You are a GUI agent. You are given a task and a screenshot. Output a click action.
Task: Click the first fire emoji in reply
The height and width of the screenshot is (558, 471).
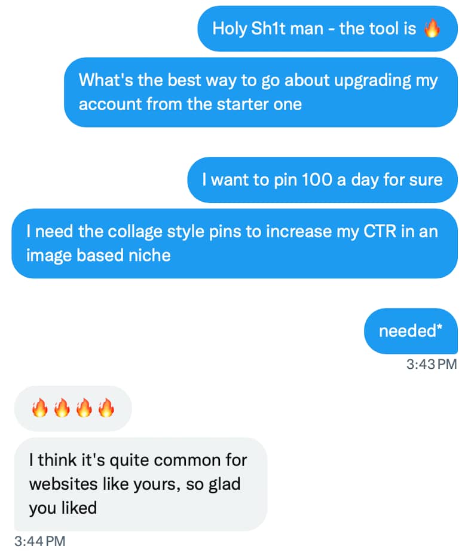point(40,408)
